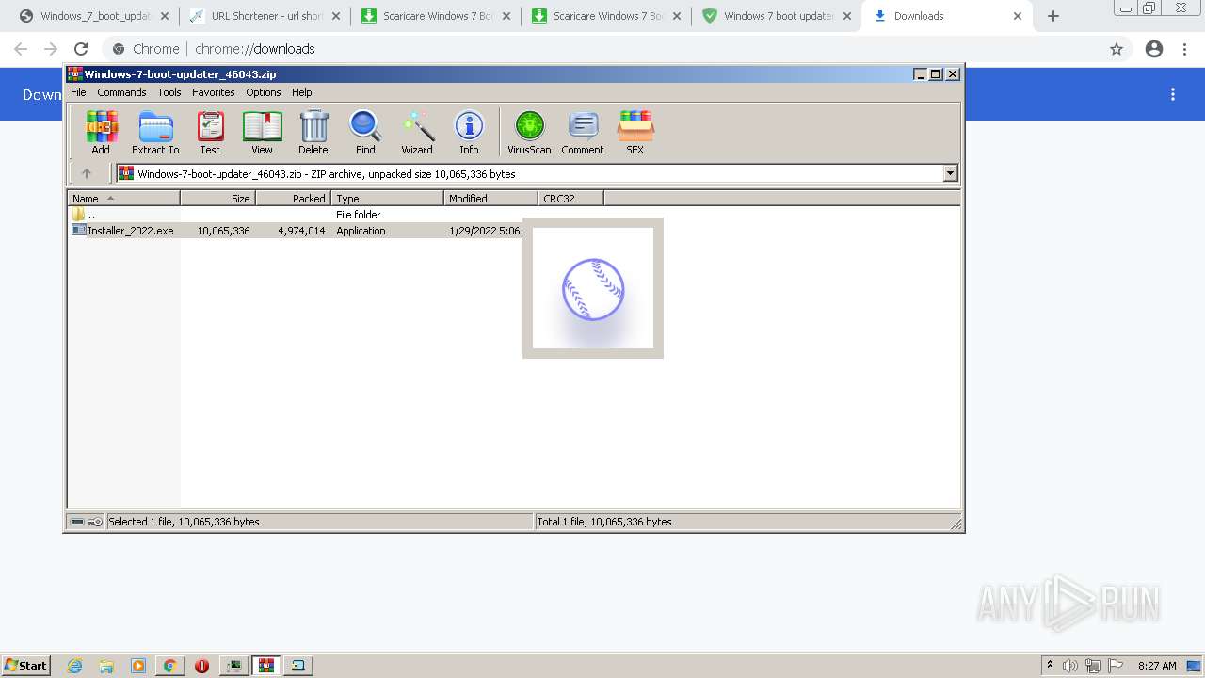Go up one folder level arrow
The width and height of the screenshot is (1205, 678).
coord(87,173)
